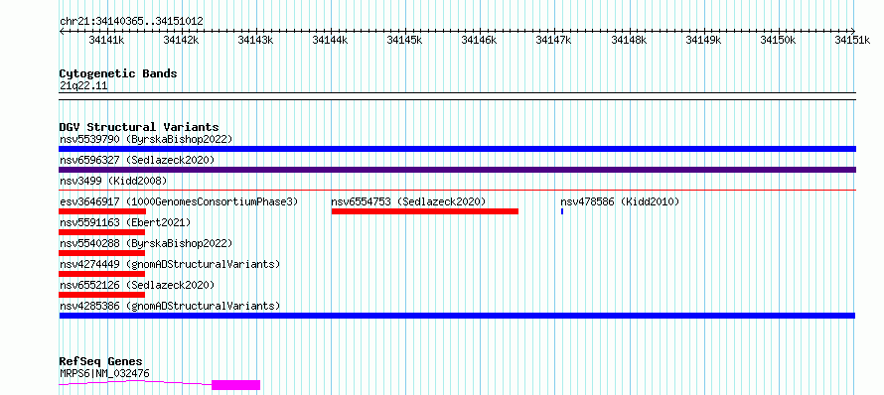Click the 34145k ruler tick label
This screenshot has height=395, width=884.
point(405,40)
